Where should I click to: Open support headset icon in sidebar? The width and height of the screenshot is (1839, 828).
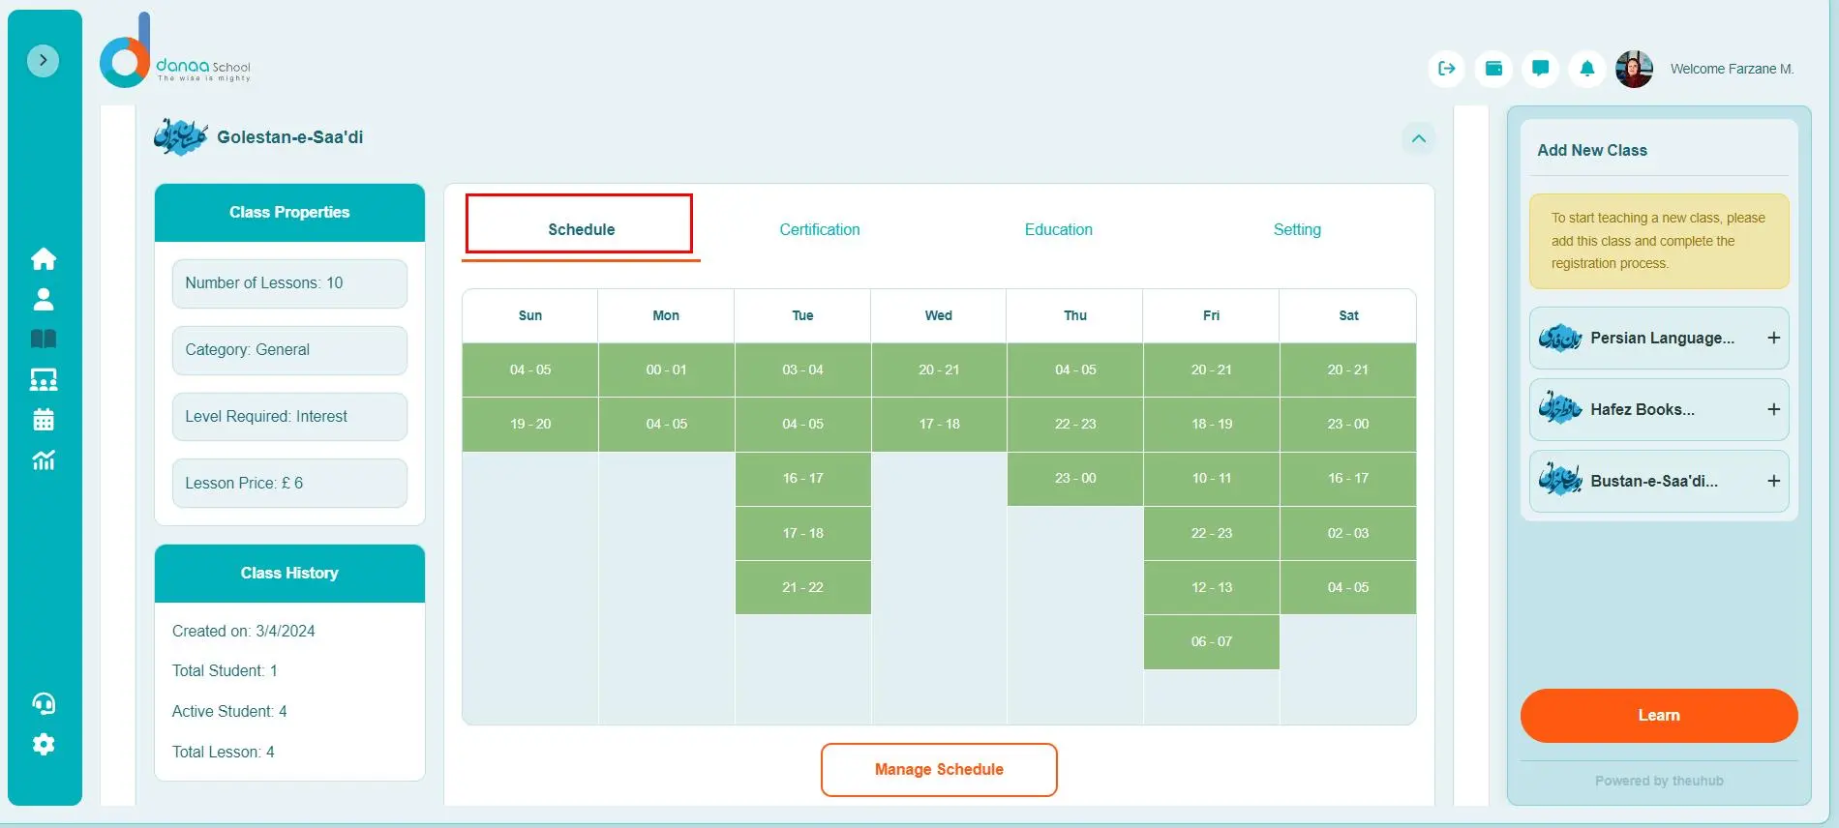point(44,703)
